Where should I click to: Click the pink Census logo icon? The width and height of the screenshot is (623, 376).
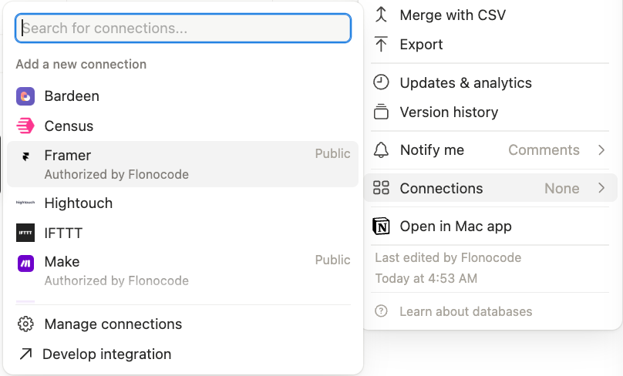[x=25, y=126]
